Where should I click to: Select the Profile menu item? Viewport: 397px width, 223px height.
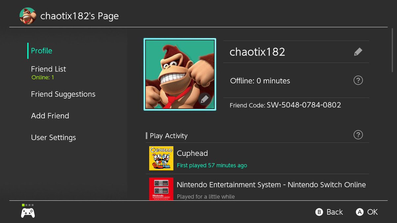42,51
